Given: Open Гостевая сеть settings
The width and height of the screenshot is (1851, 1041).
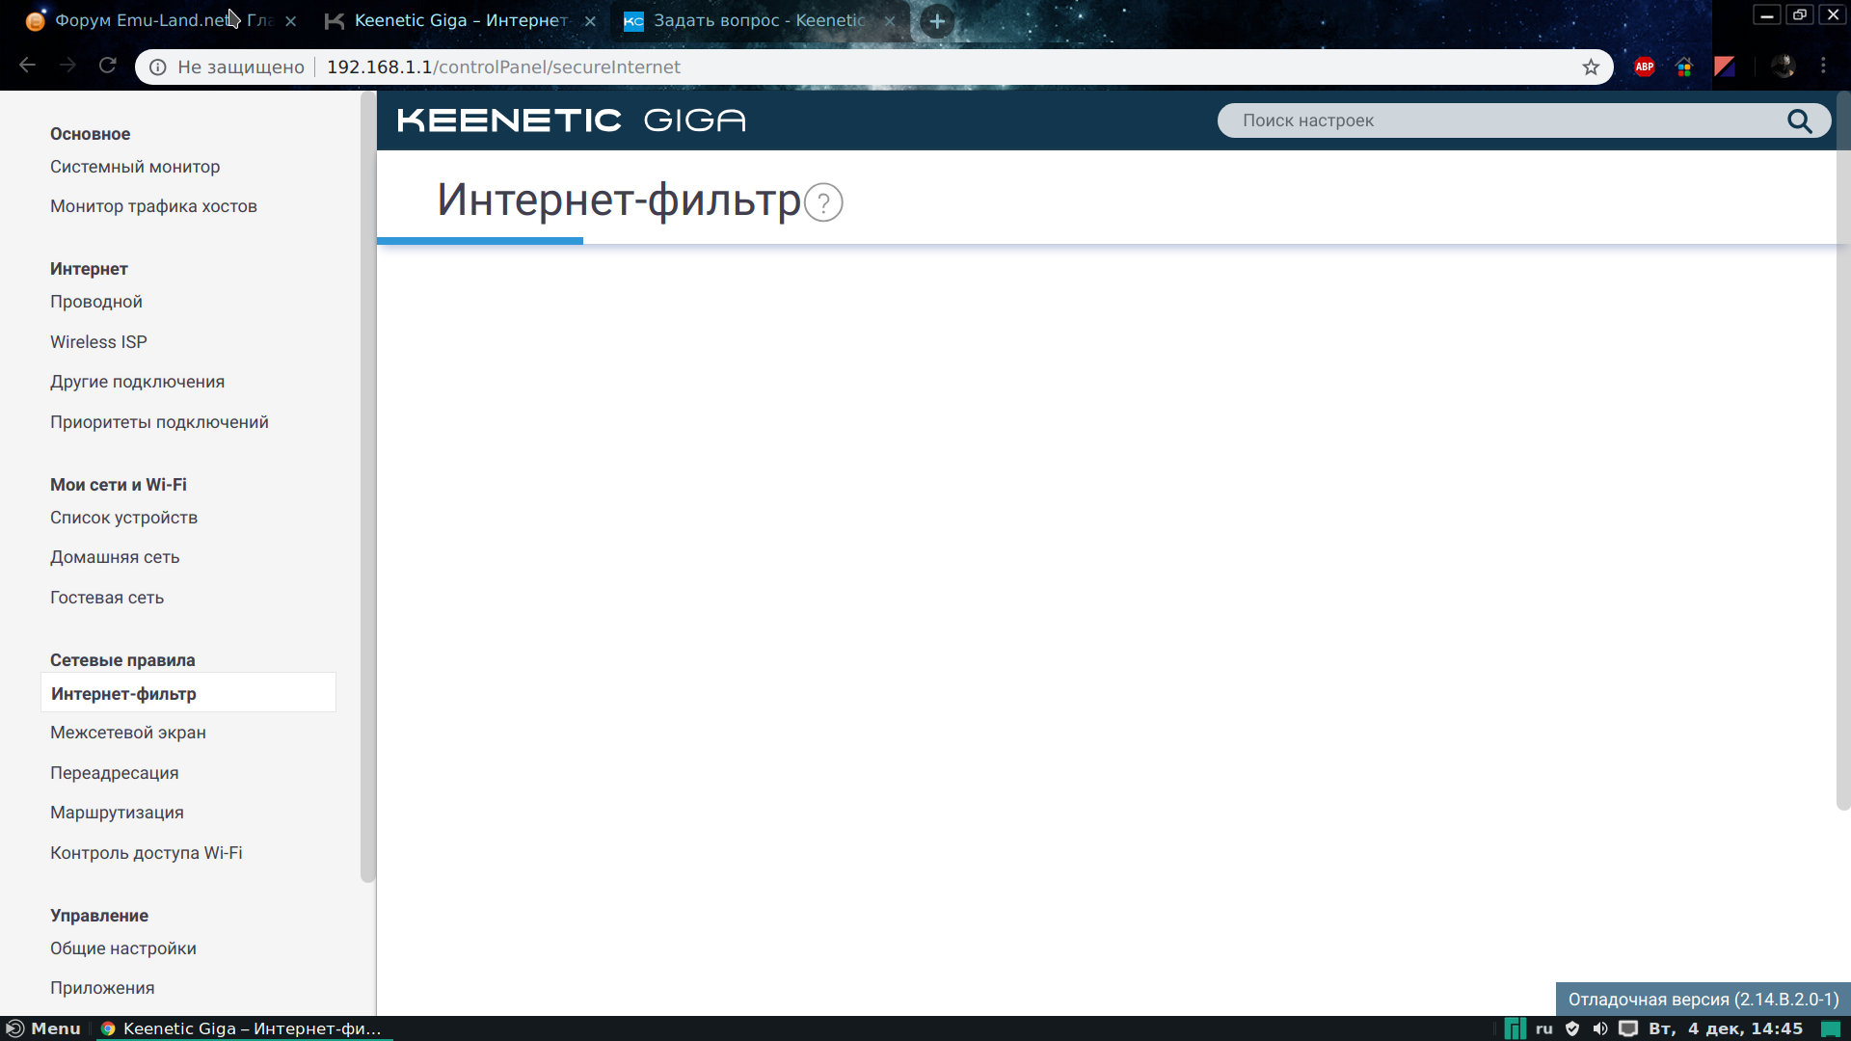Looking at the screenshot, I should click(x=107, y=598).
